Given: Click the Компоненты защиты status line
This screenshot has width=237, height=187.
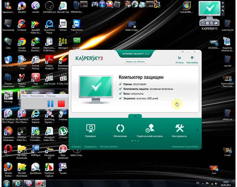Looking at the screenshot, I should [146, 89].
